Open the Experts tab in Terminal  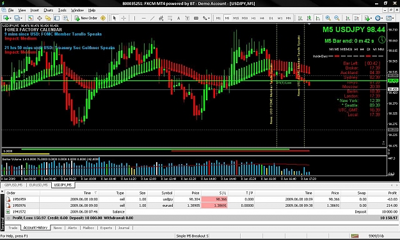tap(106, 228)
